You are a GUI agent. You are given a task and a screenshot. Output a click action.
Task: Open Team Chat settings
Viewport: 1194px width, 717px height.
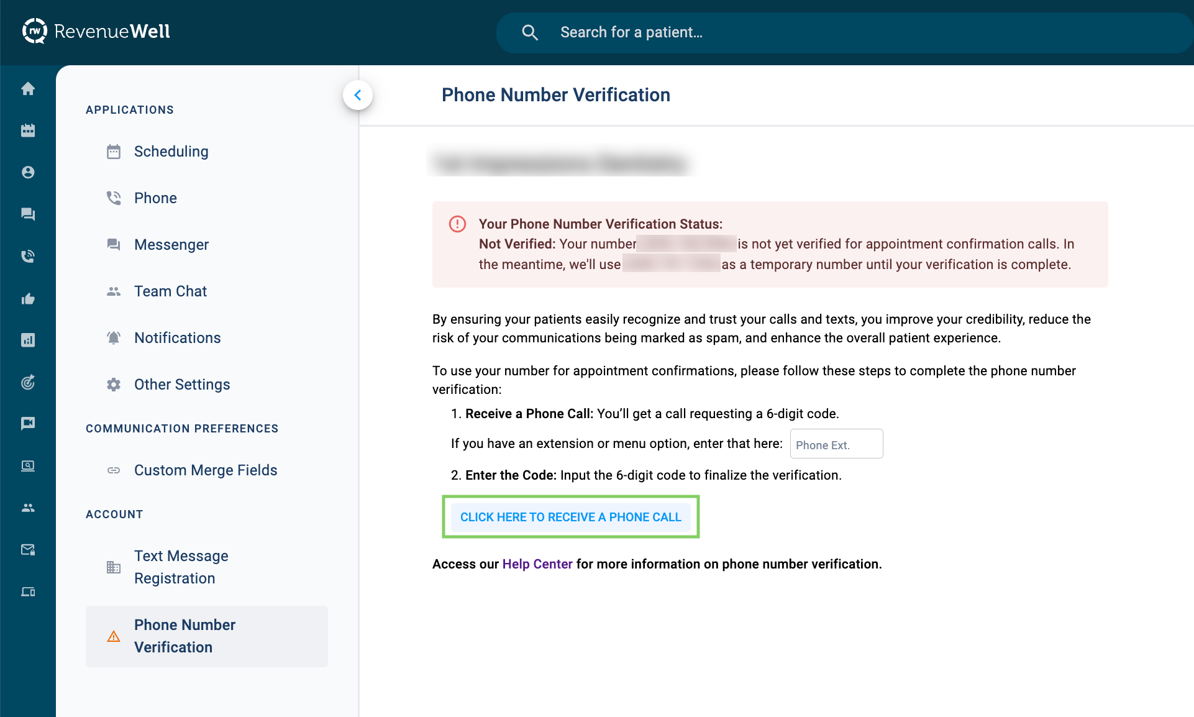point(170,291)
